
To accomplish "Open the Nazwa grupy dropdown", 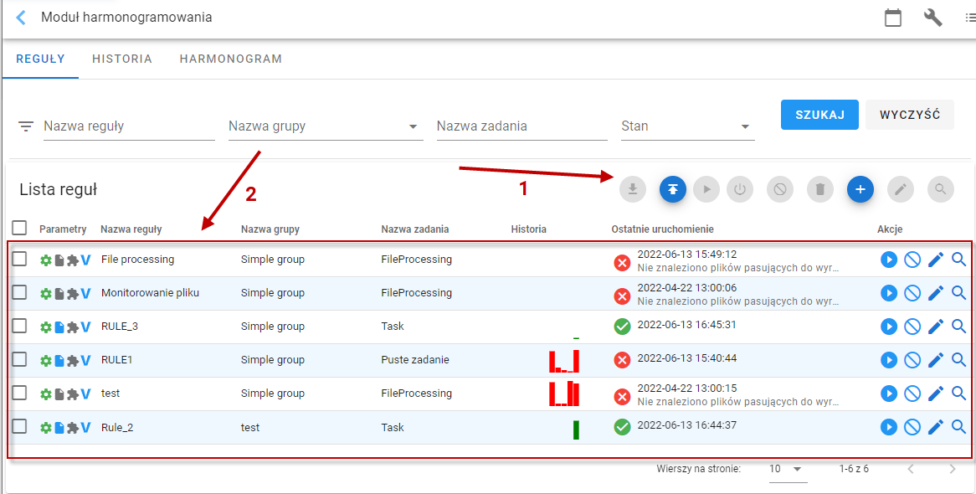I will tap(326, 126).
